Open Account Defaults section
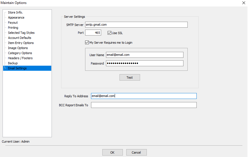 (x=20, y=38)
